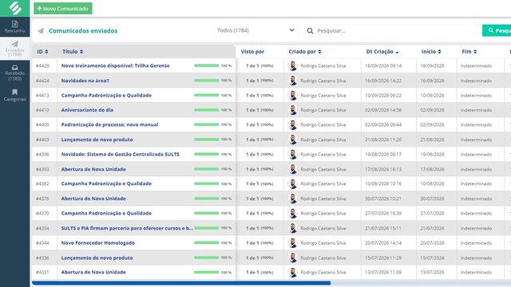Click '1 de 1 (100%)' in row #4429

tap(259, 65)
